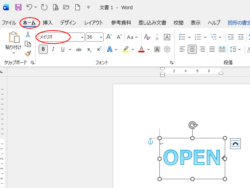Expand the font size dropdown arrow
This screenshot has height=188, width=250.
click(x=101, y=37)
